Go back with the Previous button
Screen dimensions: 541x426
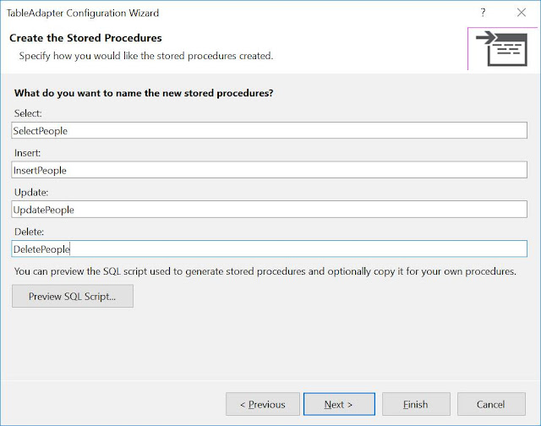(262, 404)
